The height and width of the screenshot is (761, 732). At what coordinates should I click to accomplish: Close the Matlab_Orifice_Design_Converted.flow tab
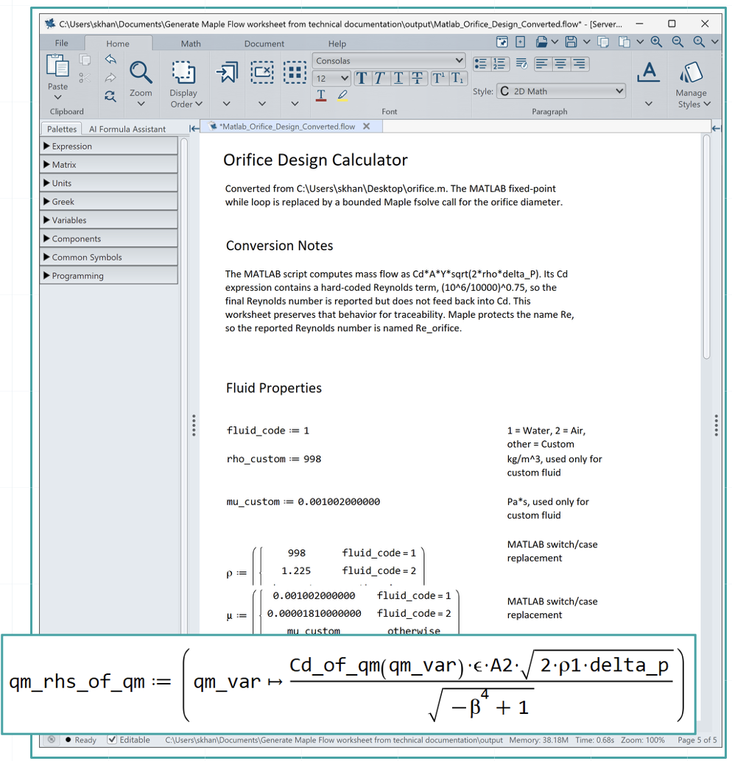tap(366, 126)
